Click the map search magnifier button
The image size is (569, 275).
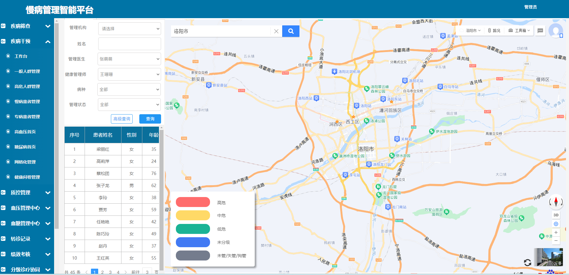pyautogui.click(x=291, y=31)
